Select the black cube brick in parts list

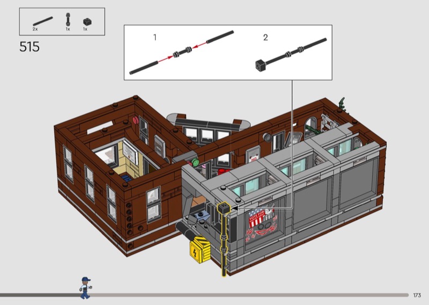coord(86,21)
